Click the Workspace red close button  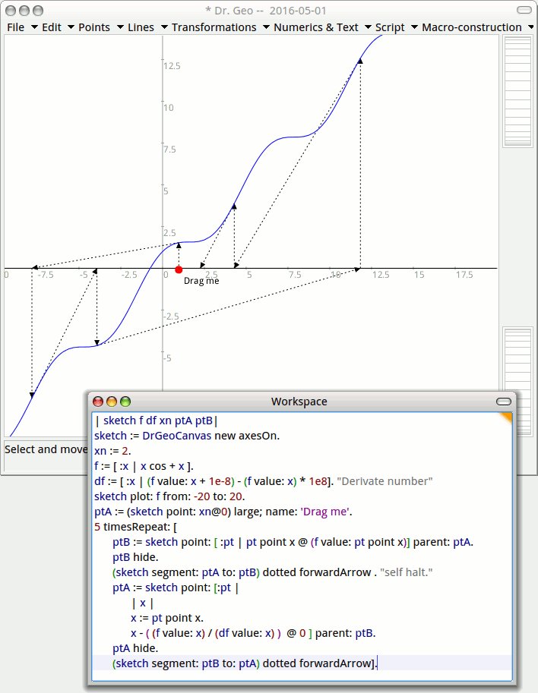pos(97,402)
